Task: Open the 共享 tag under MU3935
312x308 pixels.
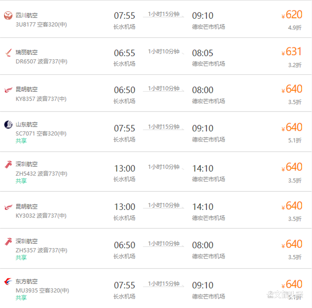Action: [x=21, y=298]
